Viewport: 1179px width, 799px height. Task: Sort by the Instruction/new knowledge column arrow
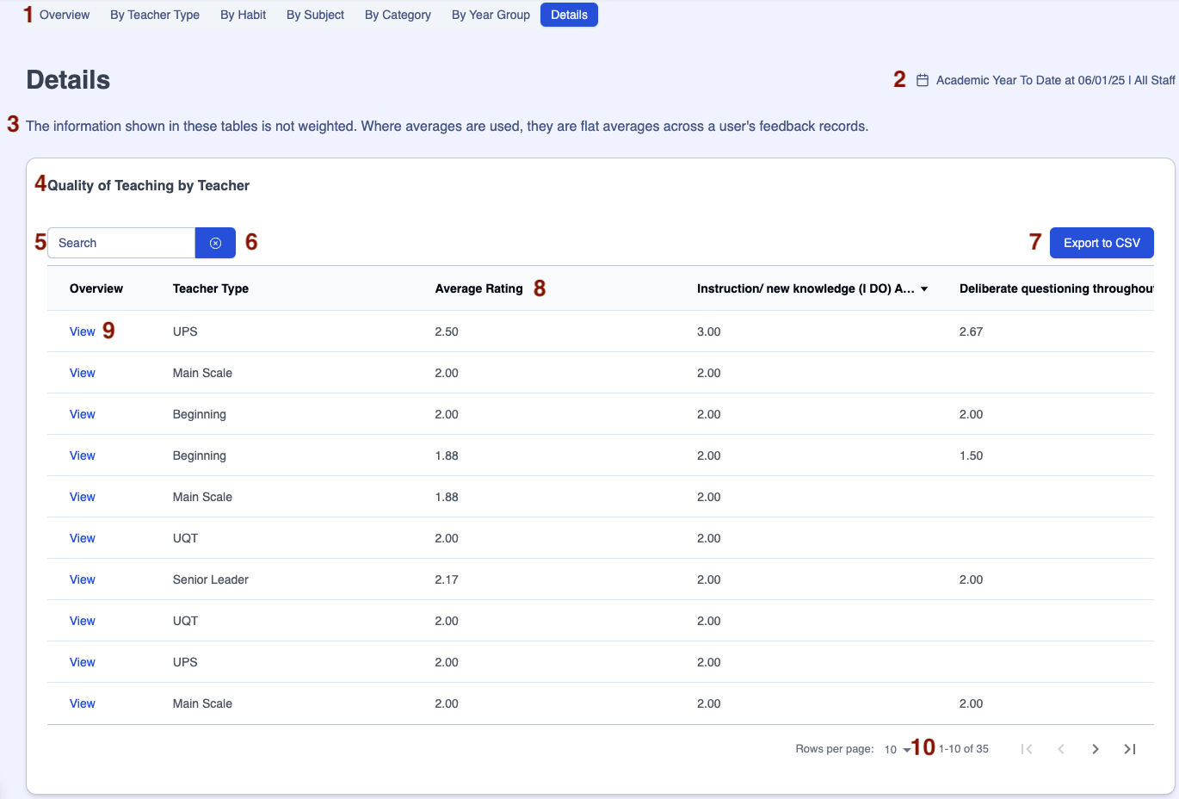click(x=924, y=289)
